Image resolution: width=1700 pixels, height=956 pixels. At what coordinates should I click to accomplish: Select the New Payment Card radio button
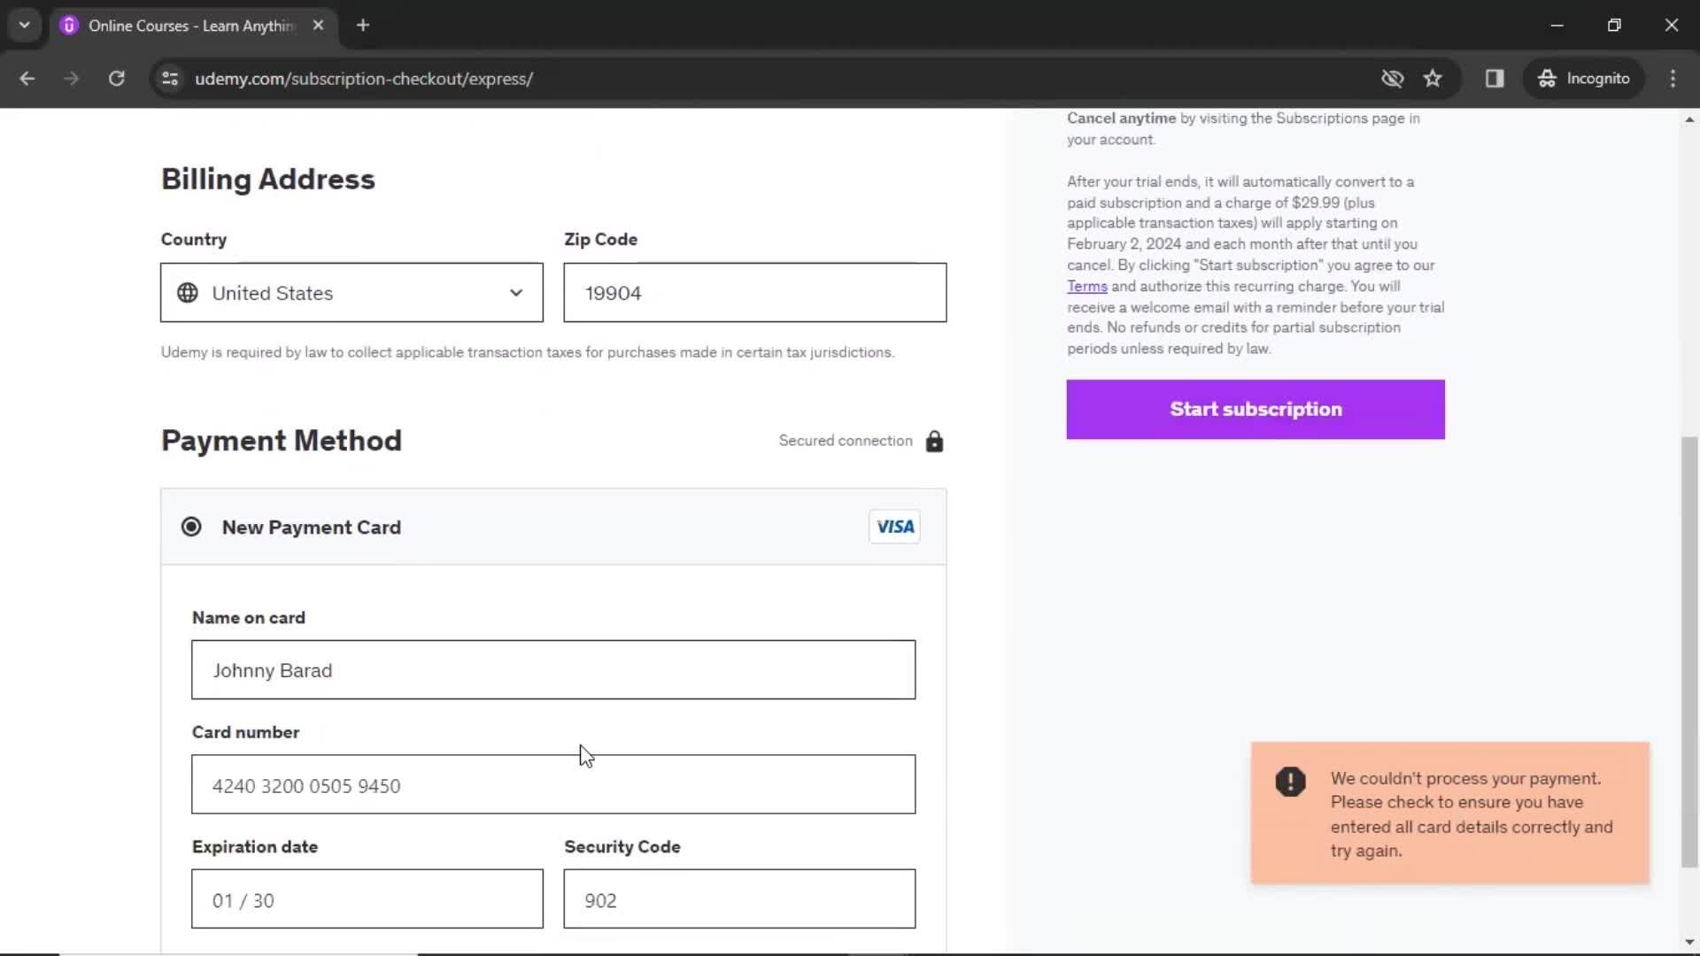(191, 527)
